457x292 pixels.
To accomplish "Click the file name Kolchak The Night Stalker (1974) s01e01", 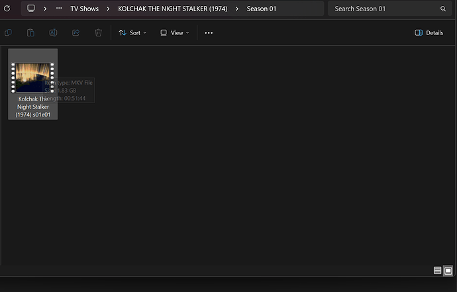I will tap(33, 107).
